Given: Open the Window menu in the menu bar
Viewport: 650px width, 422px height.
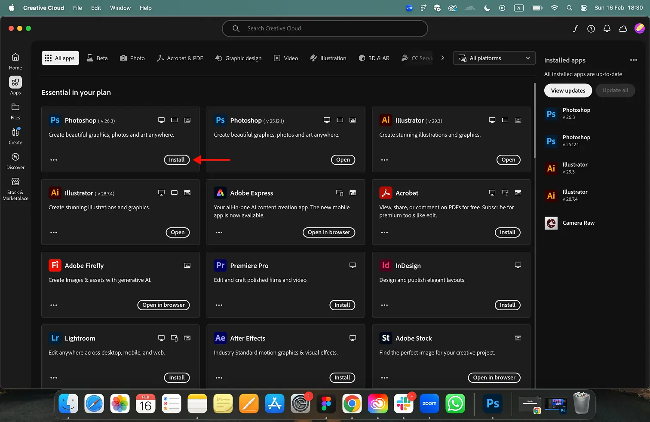Looking at the screenshot, I should (x=120, y=8).
